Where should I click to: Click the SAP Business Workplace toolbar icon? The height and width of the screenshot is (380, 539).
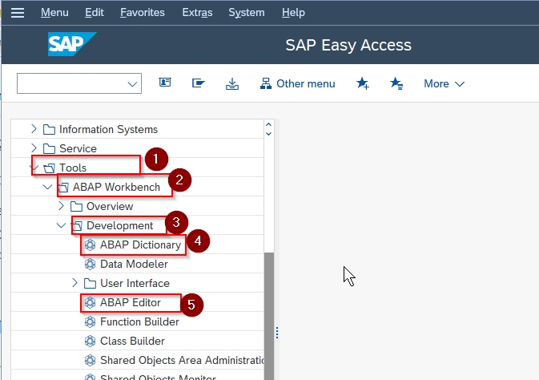(199, 83)
